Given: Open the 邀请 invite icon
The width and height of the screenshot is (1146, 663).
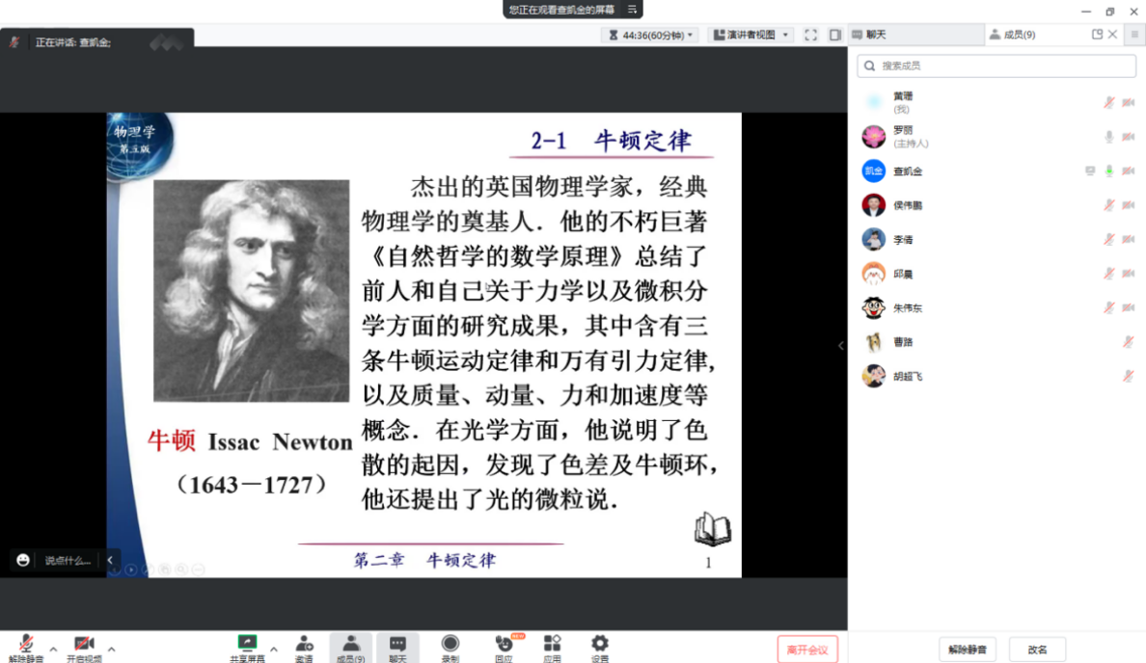Looking at the screenshot, I should click(x=304, y=644).
